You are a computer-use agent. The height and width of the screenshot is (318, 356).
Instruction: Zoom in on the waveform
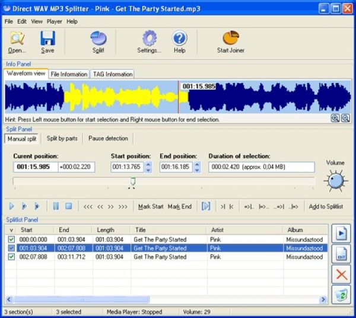[336, 119]
